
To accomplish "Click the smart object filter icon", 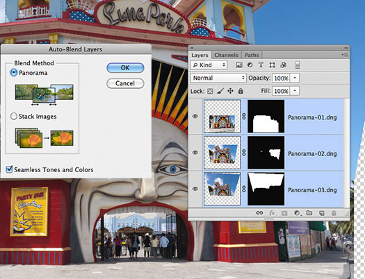I will pos(283,65).
